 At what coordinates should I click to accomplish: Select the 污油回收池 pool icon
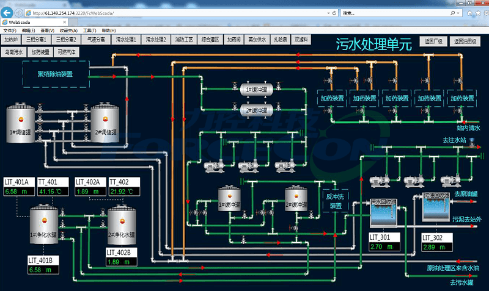coord(436,210)
